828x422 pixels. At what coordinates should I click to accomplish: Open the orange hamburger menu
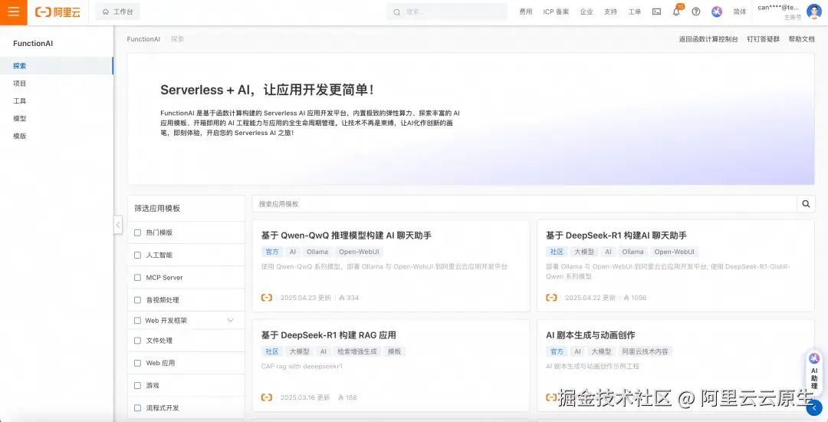point(13,12)
